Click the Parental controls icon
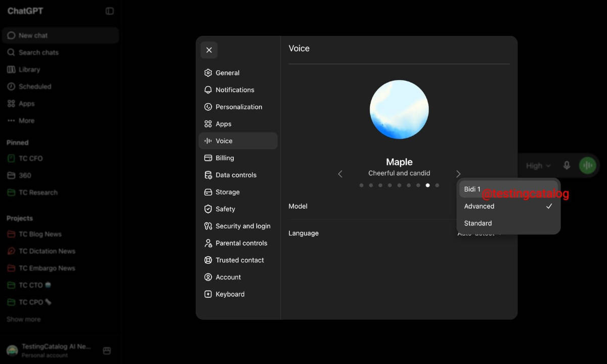Viewport: 607px width, 364px height. click(208, 243)
